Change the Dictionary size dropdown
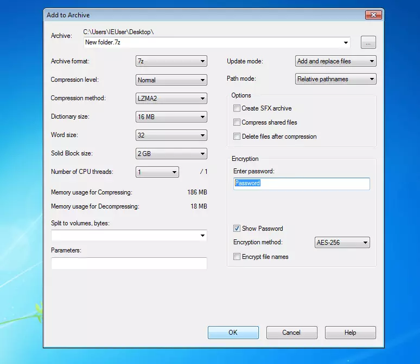Viewport: 420px width, 364px height. [171, 117]
